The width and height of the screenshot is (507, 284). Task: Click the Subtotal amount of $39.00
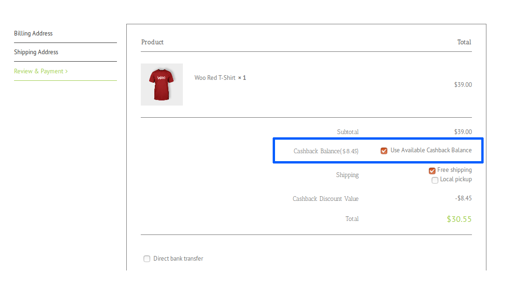[463, 132]
